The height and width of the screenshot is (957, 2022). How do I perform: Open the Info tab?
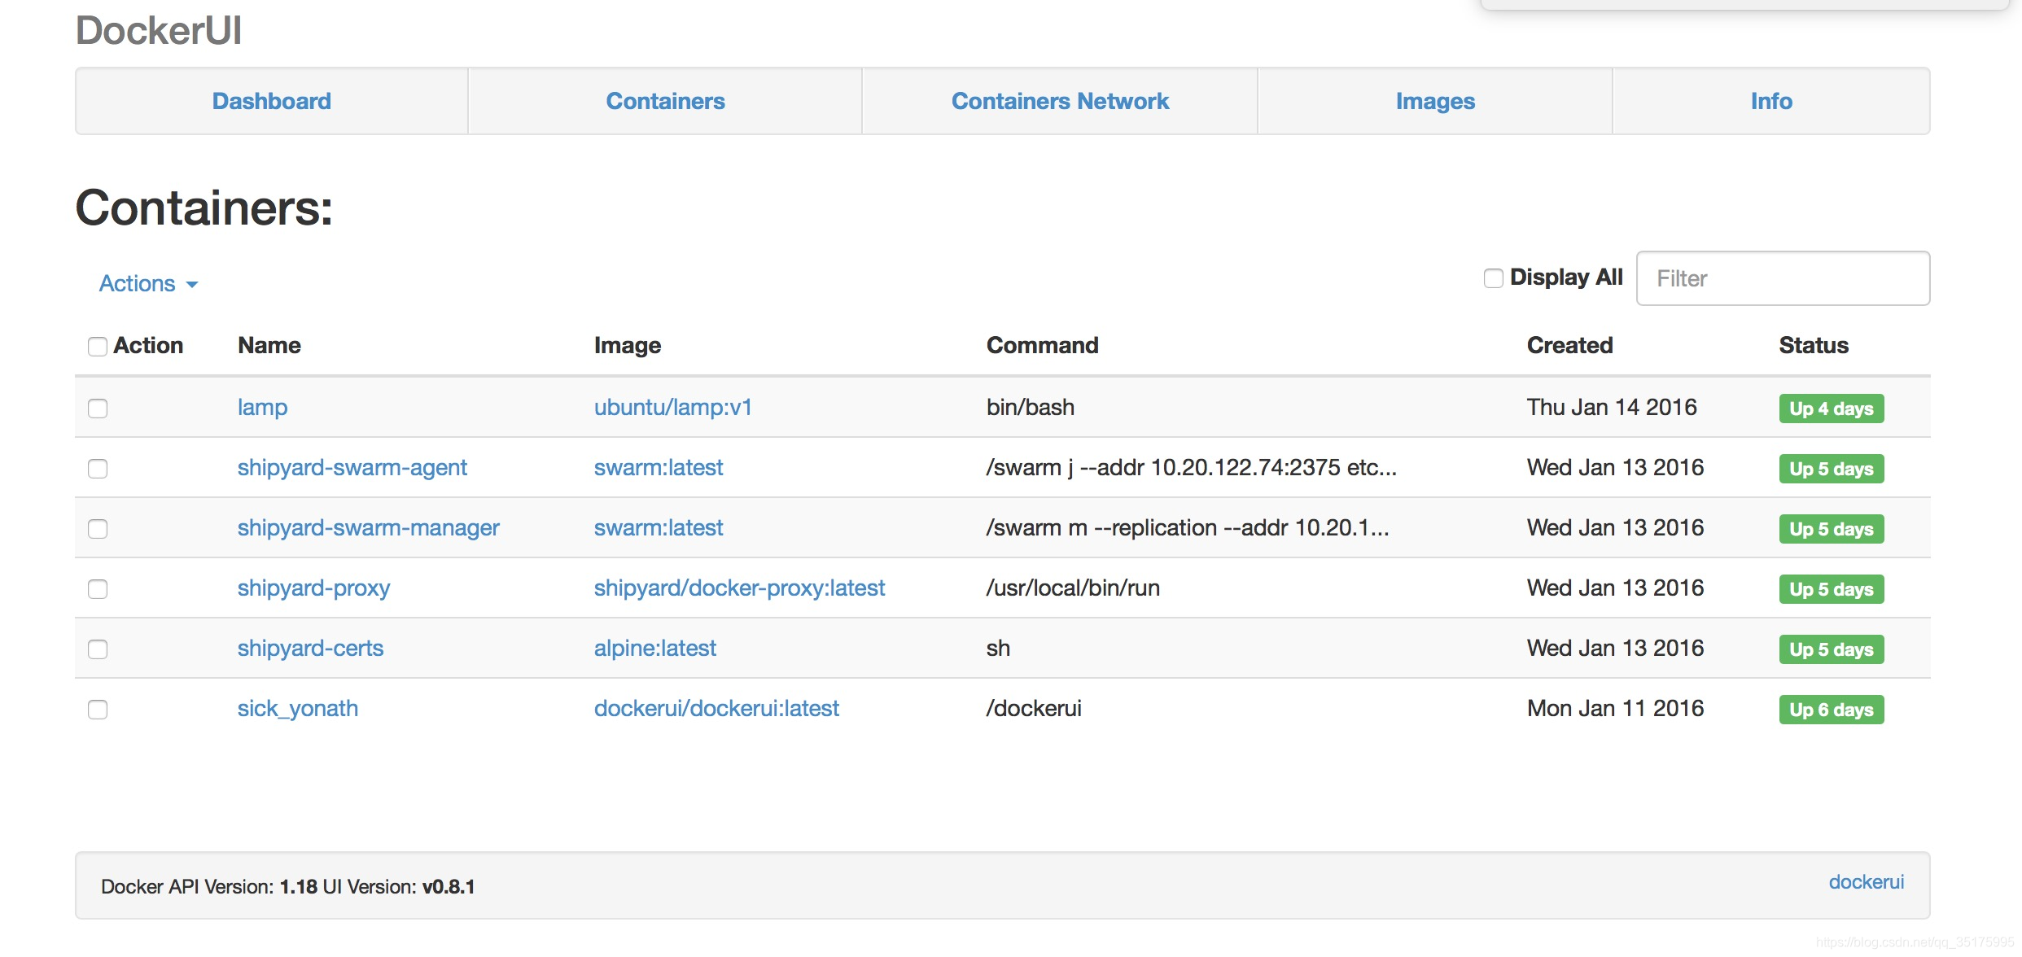[1770, 101]
